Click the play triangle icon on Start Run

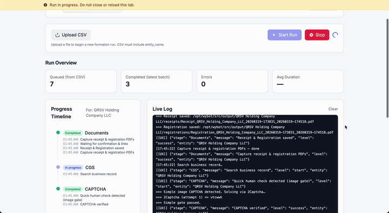[274, 35]
